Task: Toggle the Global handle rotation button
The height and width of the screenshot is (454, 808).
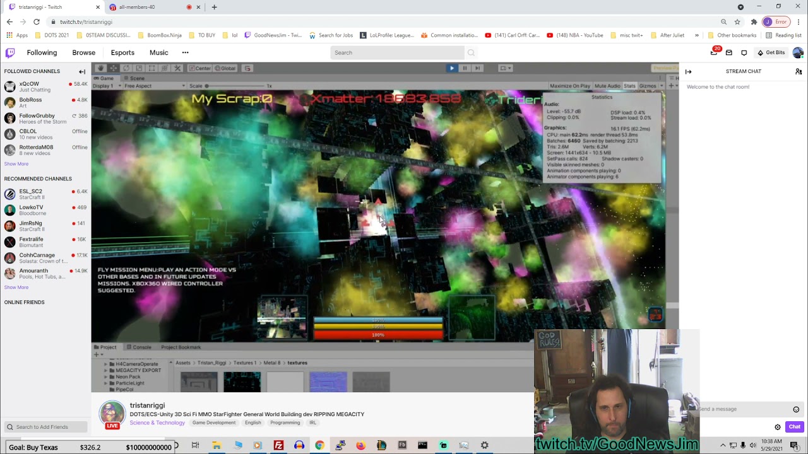Action: click(225, 68)
